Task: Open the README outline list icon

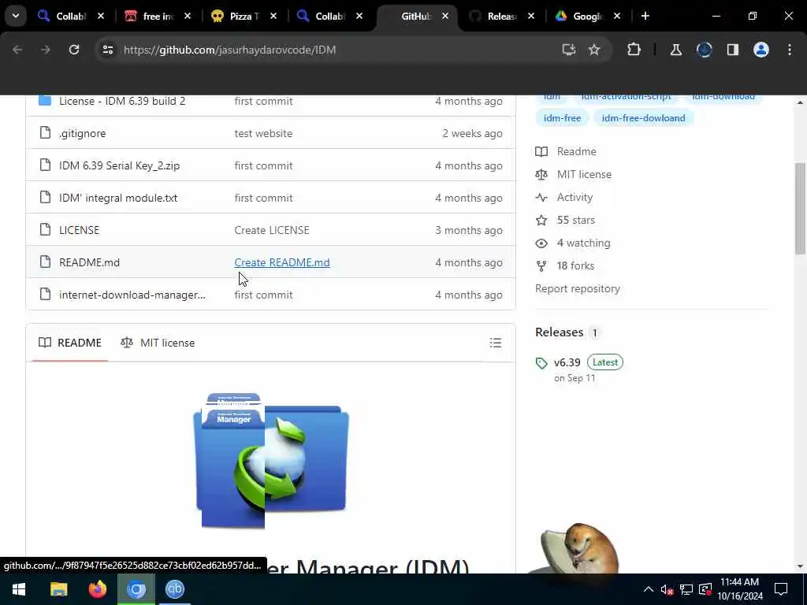Action: 495,343
